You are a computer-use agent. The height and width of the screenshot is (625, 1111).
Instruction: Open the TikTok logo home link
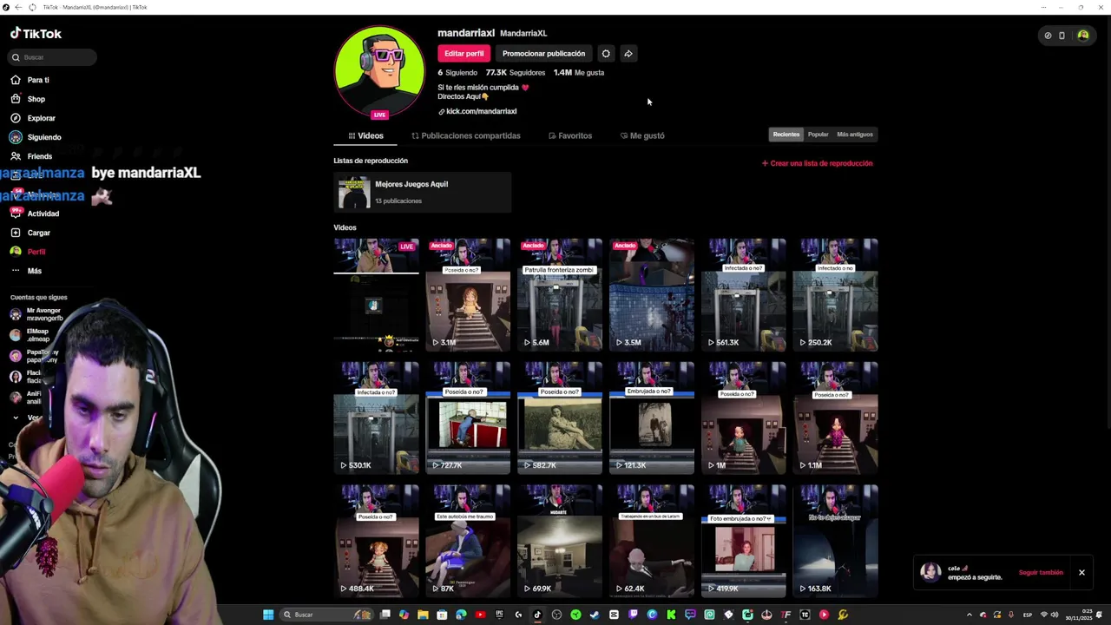tap(36, 34)
